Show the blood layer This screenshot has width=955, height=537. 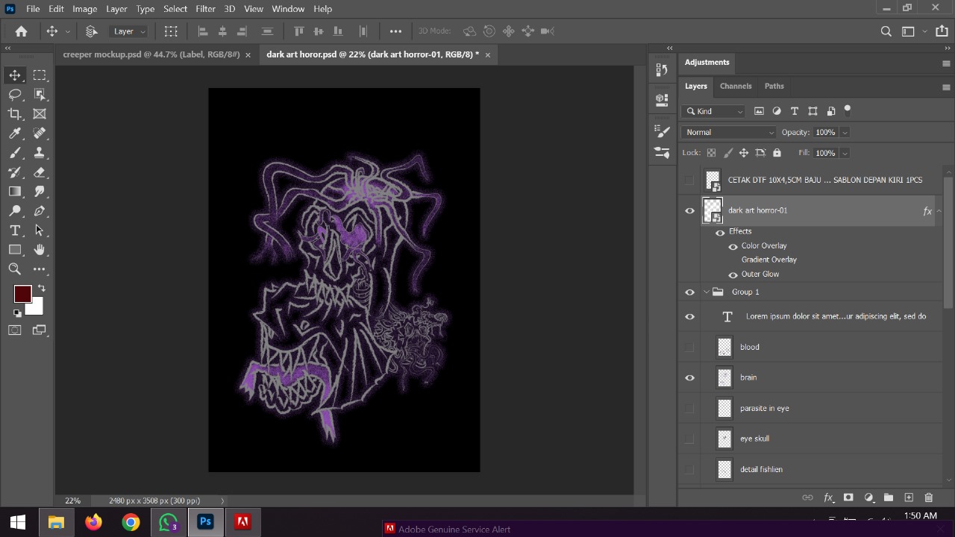689,347
